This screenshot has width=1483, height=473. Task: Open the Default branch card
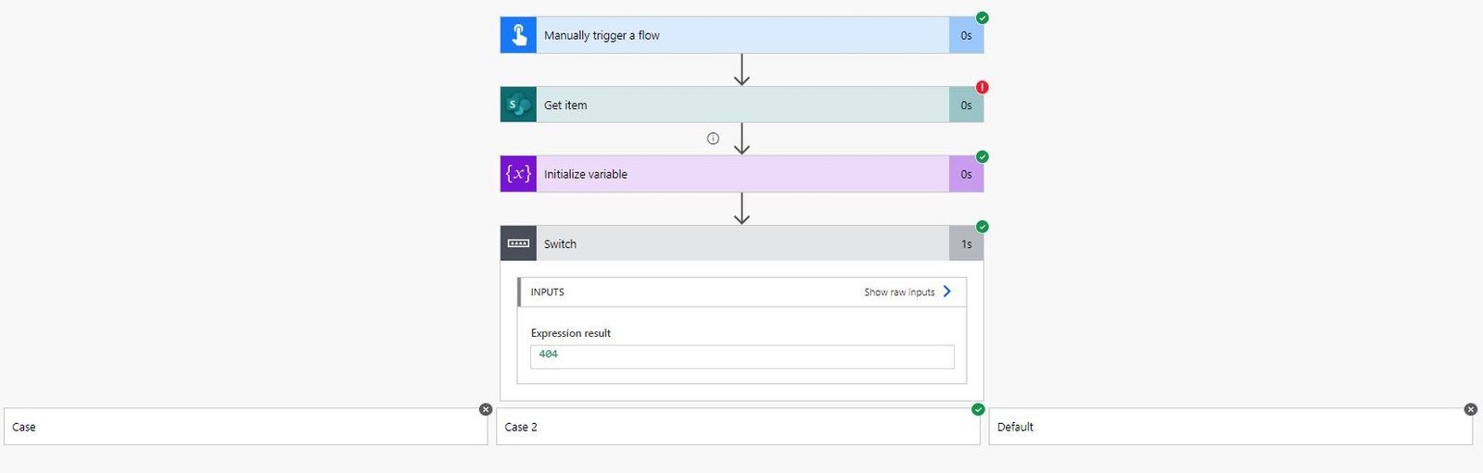(1230, 427)
